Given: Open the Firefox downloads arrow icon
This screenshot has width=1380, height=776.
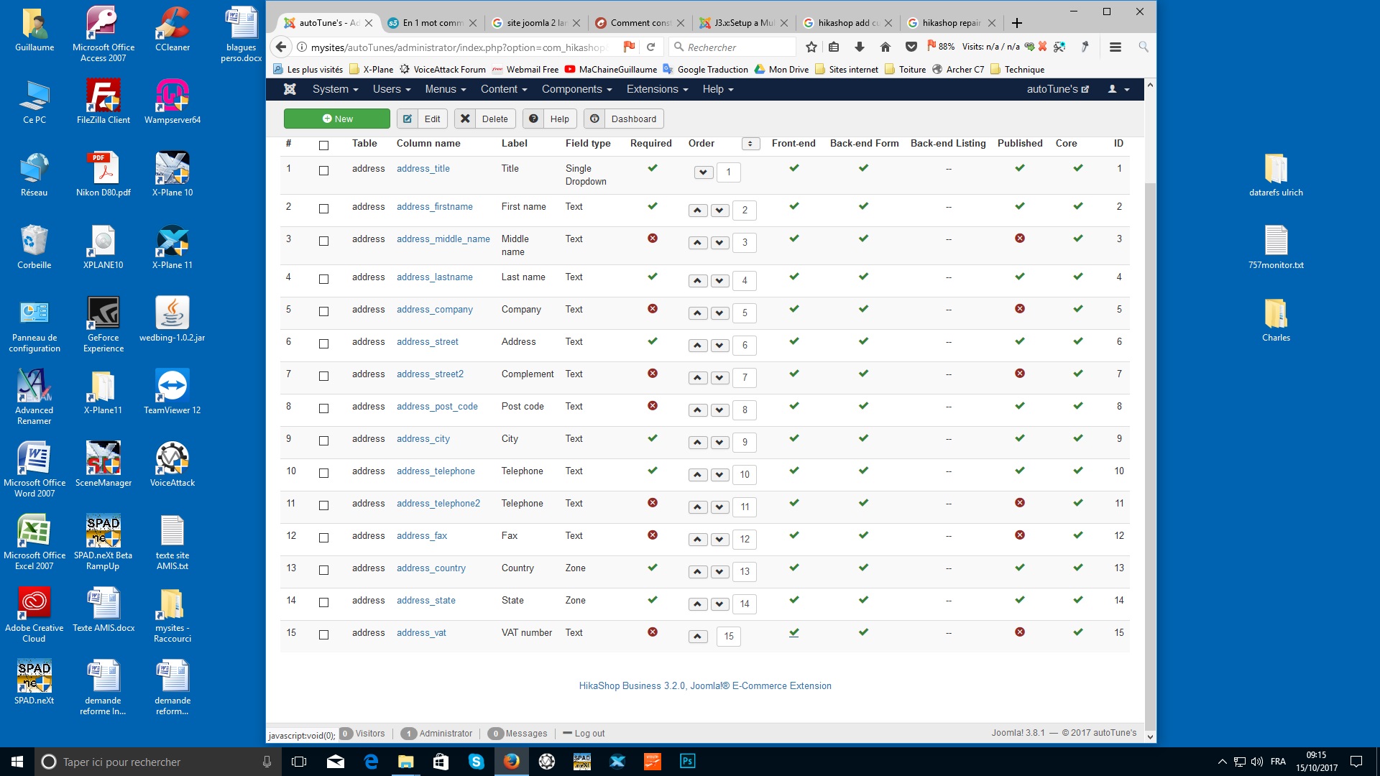Looking at the screenshot, I should [x=860, y=47].
